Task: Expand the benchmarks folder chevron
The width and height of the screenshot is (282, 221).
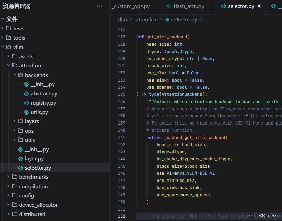Action: point(8,177)
